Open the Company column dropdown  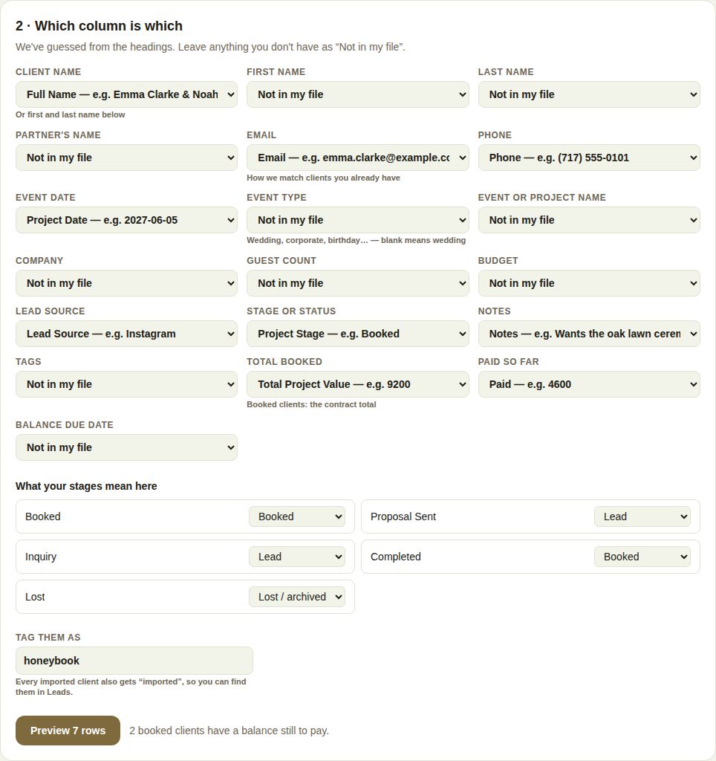[126, 283]
